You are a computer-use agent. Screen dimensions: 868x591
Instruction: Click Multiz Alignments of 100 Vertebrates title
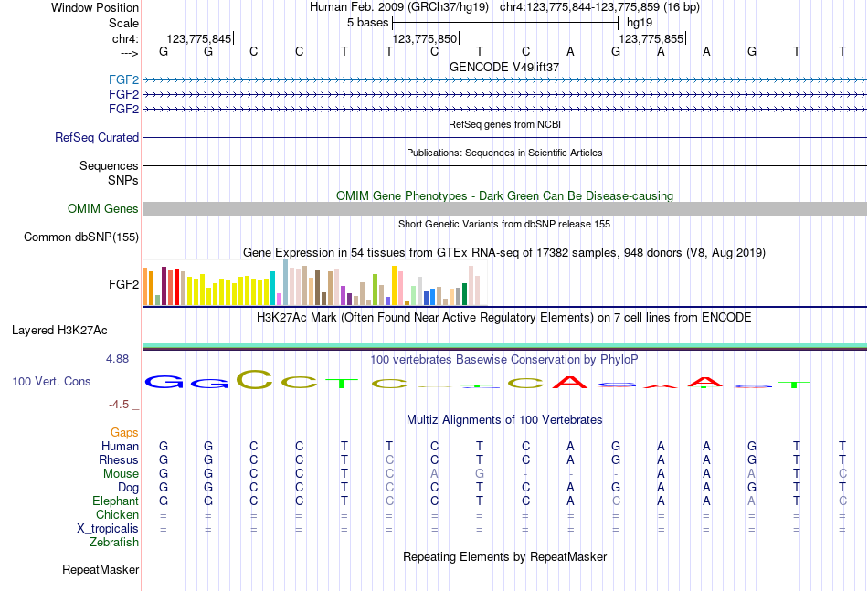click(504, 420)
